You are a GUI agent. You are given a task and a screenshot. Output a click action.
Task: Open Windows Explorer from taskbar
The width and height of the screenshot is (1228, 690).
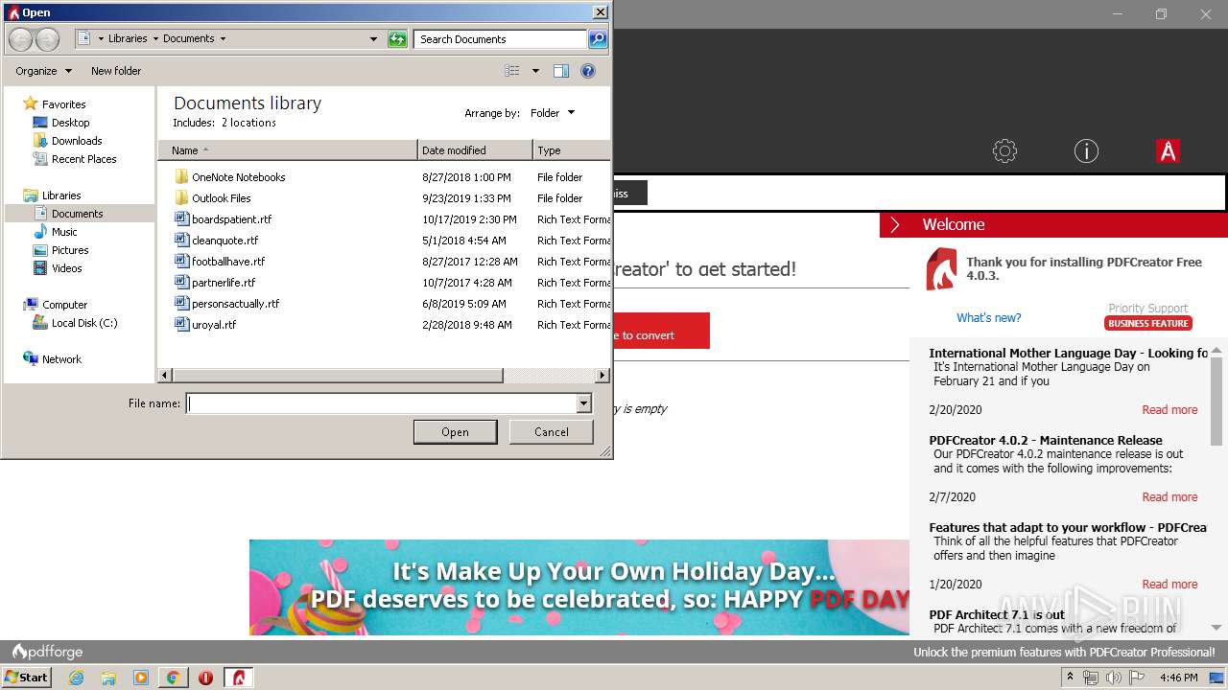108,678
